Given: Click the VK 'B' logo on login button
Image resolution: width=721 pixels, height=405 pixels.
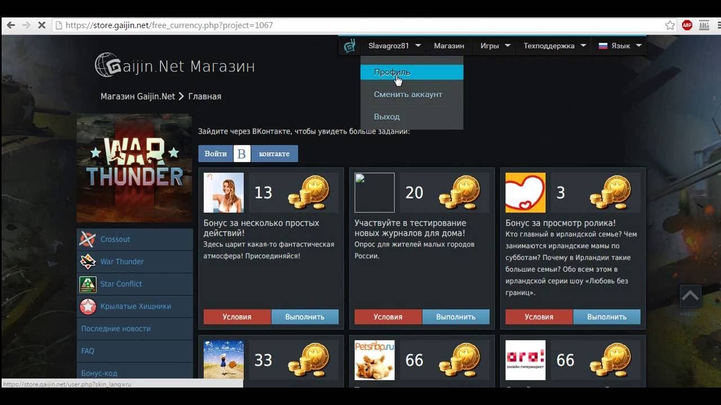Looking at the screenshot, I should [242, 154].
